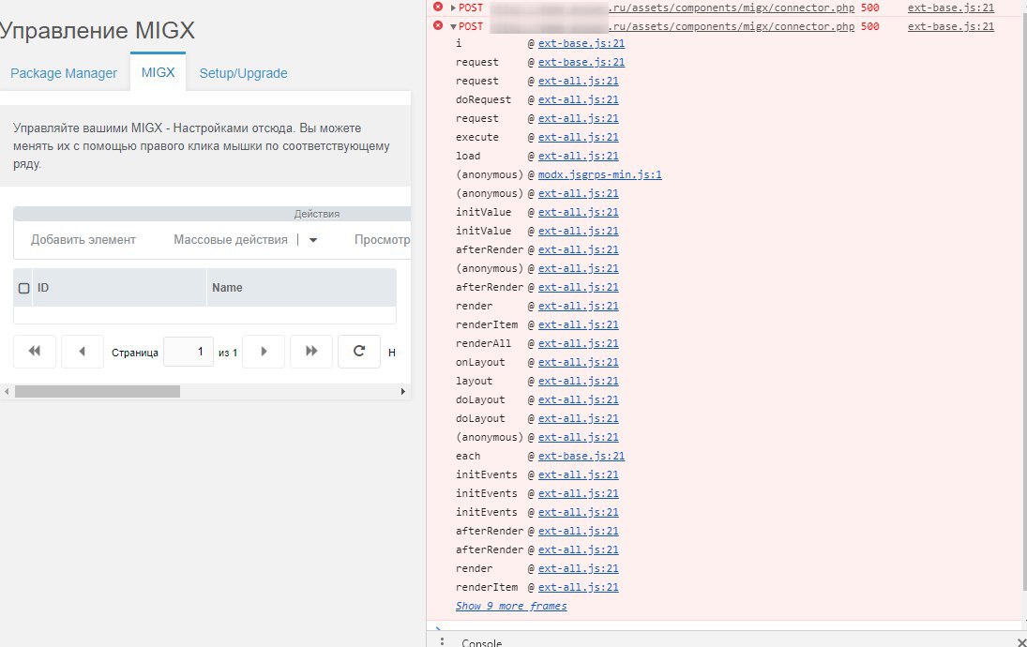1027x647 pixels.
Task: Switch to the Package Manager tab
Action: (x=64, y=73)
